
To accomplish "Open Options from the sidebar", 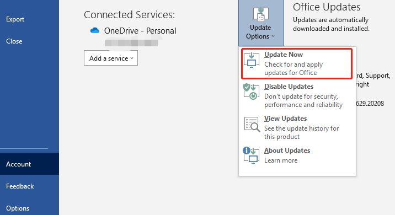I will pyautogui.click(x=29, y=208).
